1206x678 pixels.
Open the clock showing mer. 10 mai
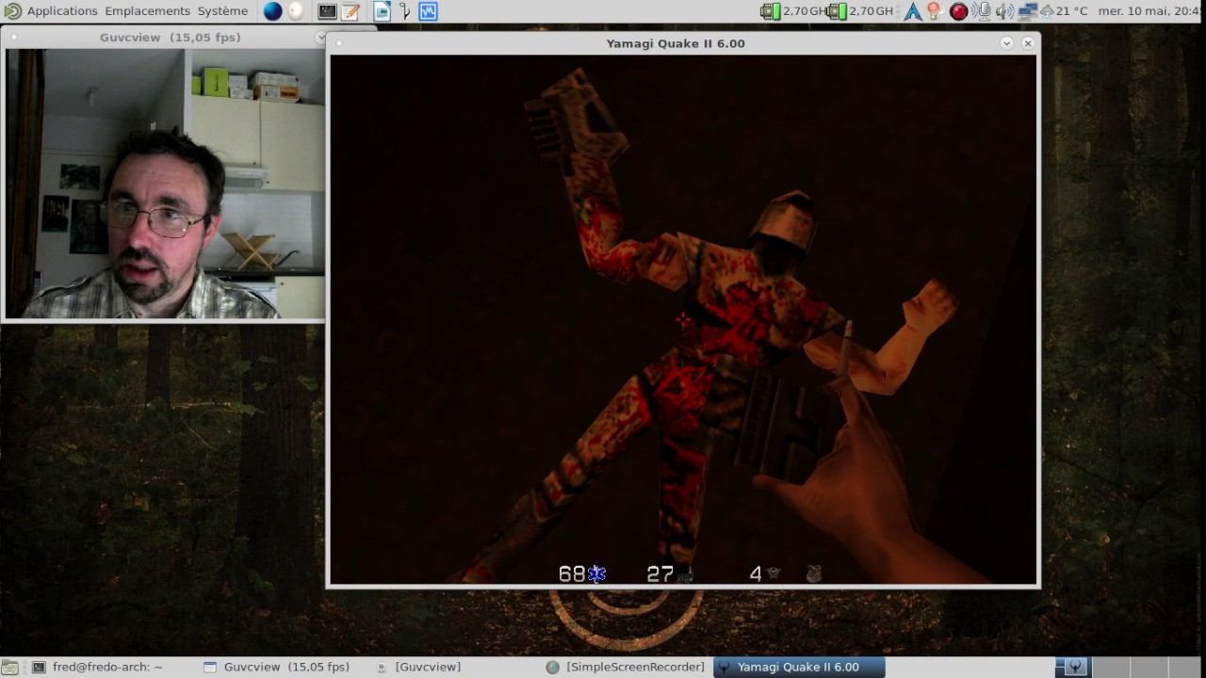coord(1150,11)
